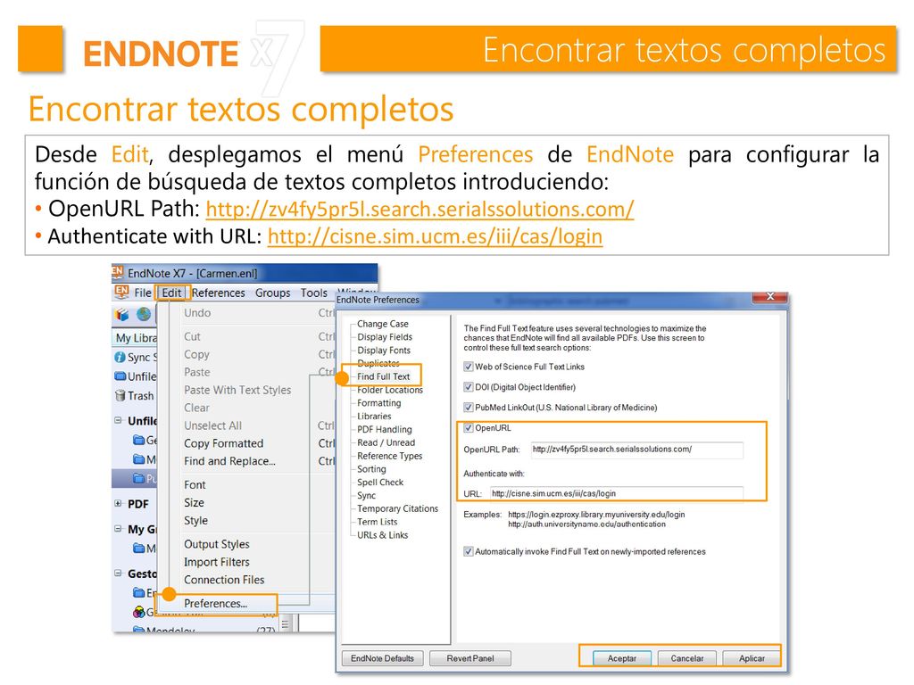Click into the OpenURL Path field
Screen dimensions: 914x685
click(x=637, y=450)
